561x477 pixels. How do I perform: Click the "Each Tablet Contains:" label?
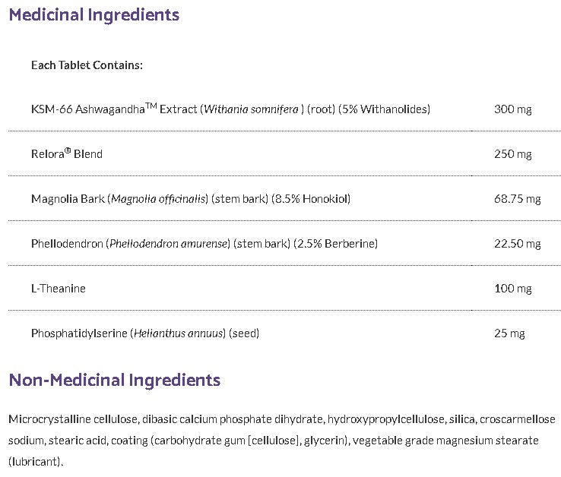[87, 65]
